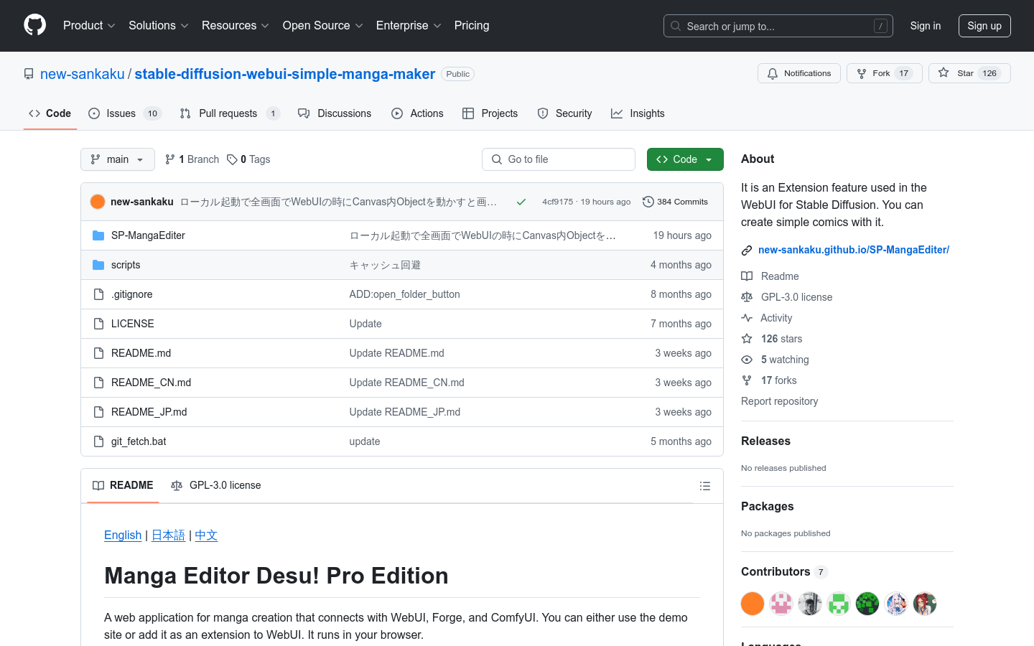Click Report repository link
This screenshot has width=1034, height=646.
pyautogui.click(x=779, y=401)
